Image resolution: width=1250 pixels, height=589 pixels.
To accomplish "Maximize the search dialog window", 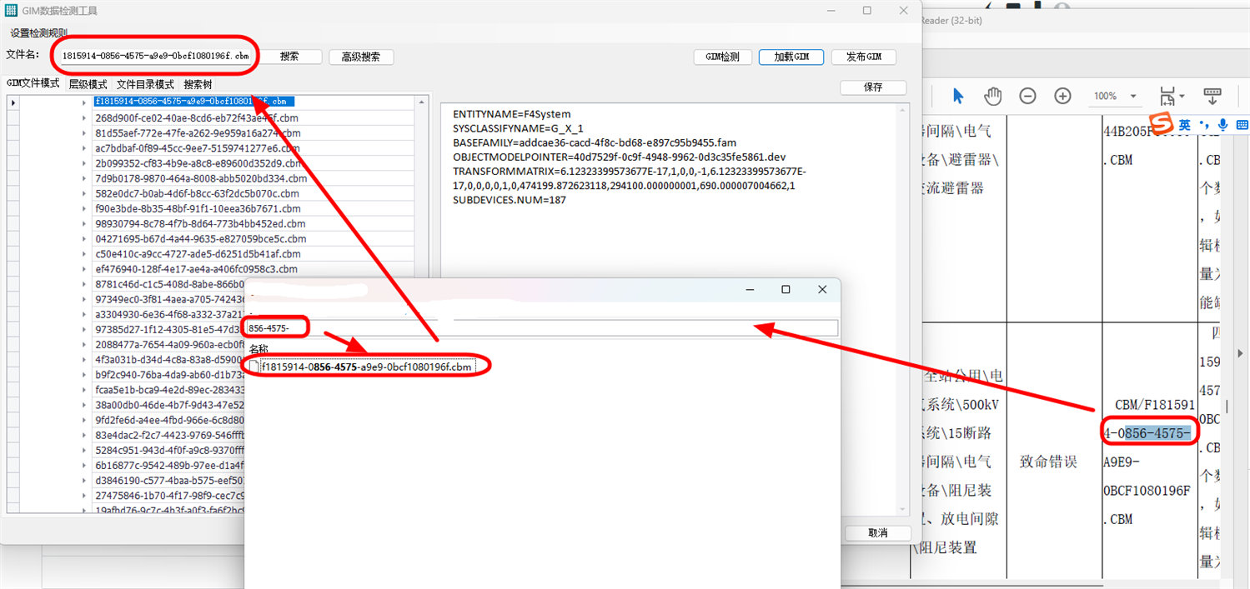I will pyautogui.click(x=786, y=289).
